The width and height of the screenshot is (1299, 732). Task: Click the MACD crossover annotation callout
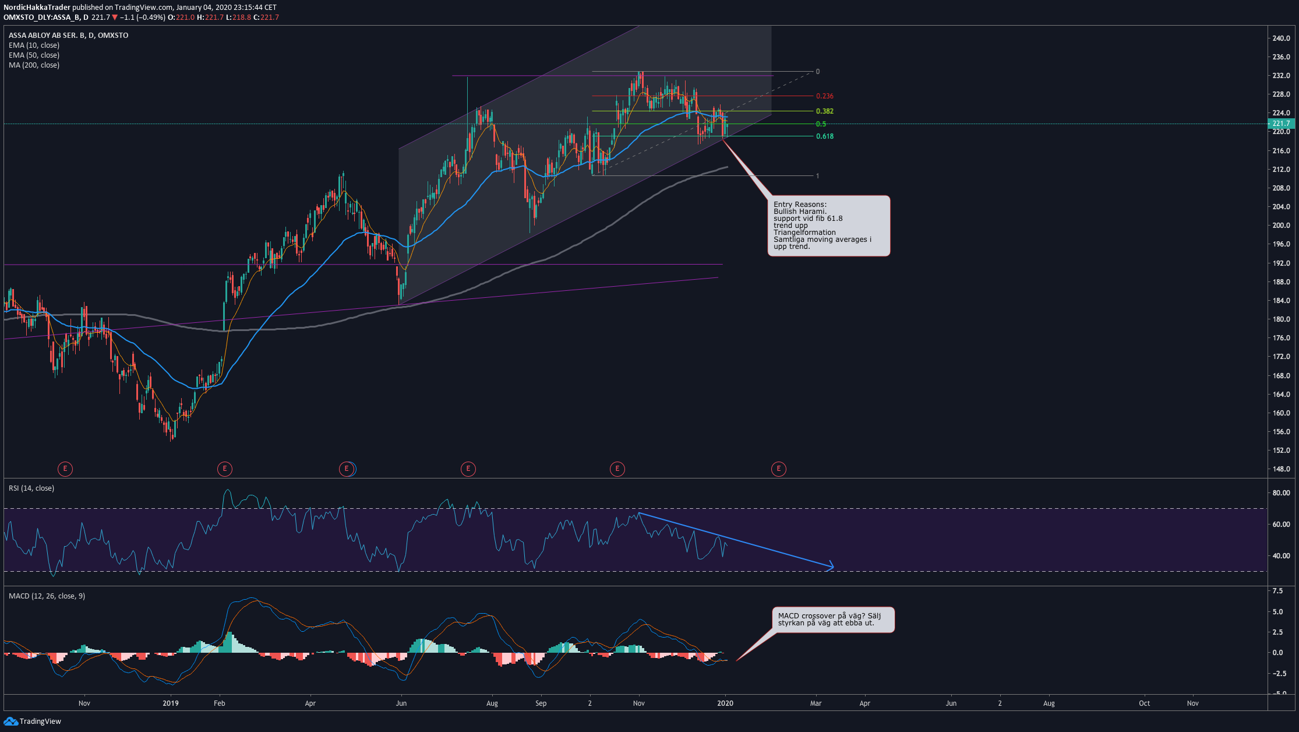point(833,620)
